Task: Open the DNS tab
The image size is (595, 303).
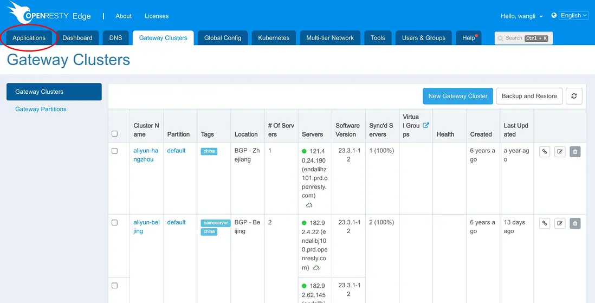Action: (x=116, y=38)
